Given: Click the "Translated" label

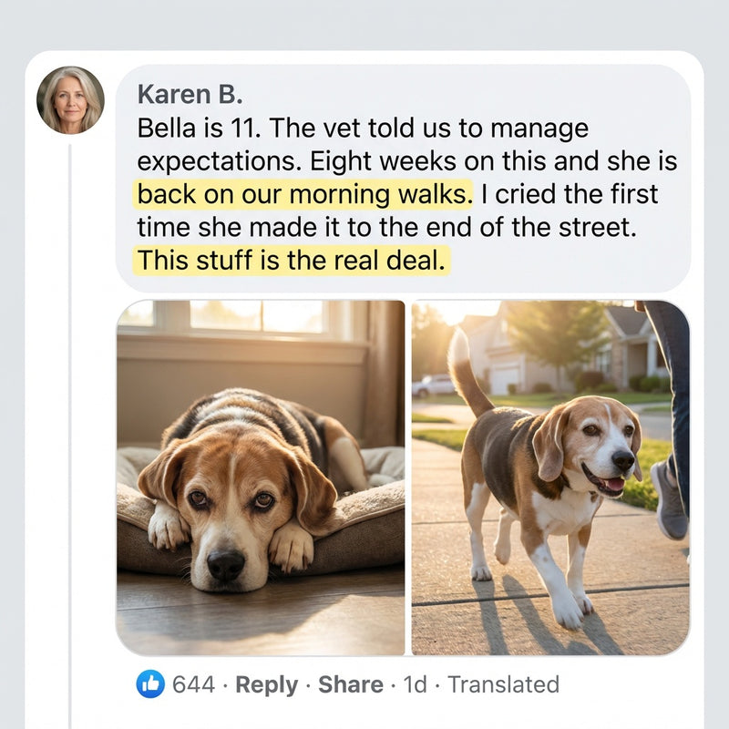Looking at the screenshot, I should tap(503, 684).
